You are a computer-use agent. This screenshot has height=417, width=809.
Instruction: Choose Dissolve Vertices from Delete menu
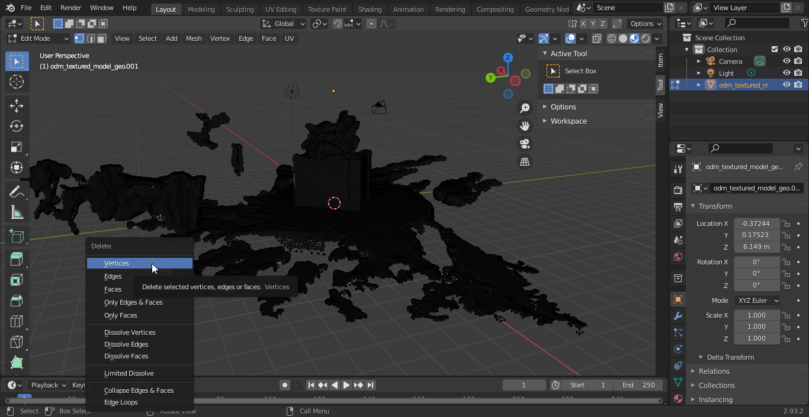130,332
